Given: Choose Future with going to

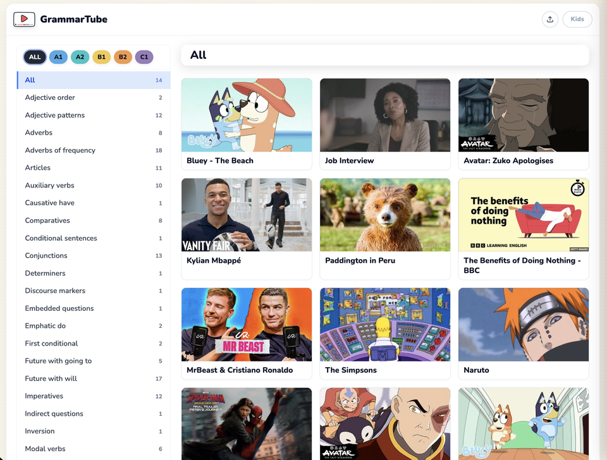Looking at the screenshot, I should click(x=94, y=361).
